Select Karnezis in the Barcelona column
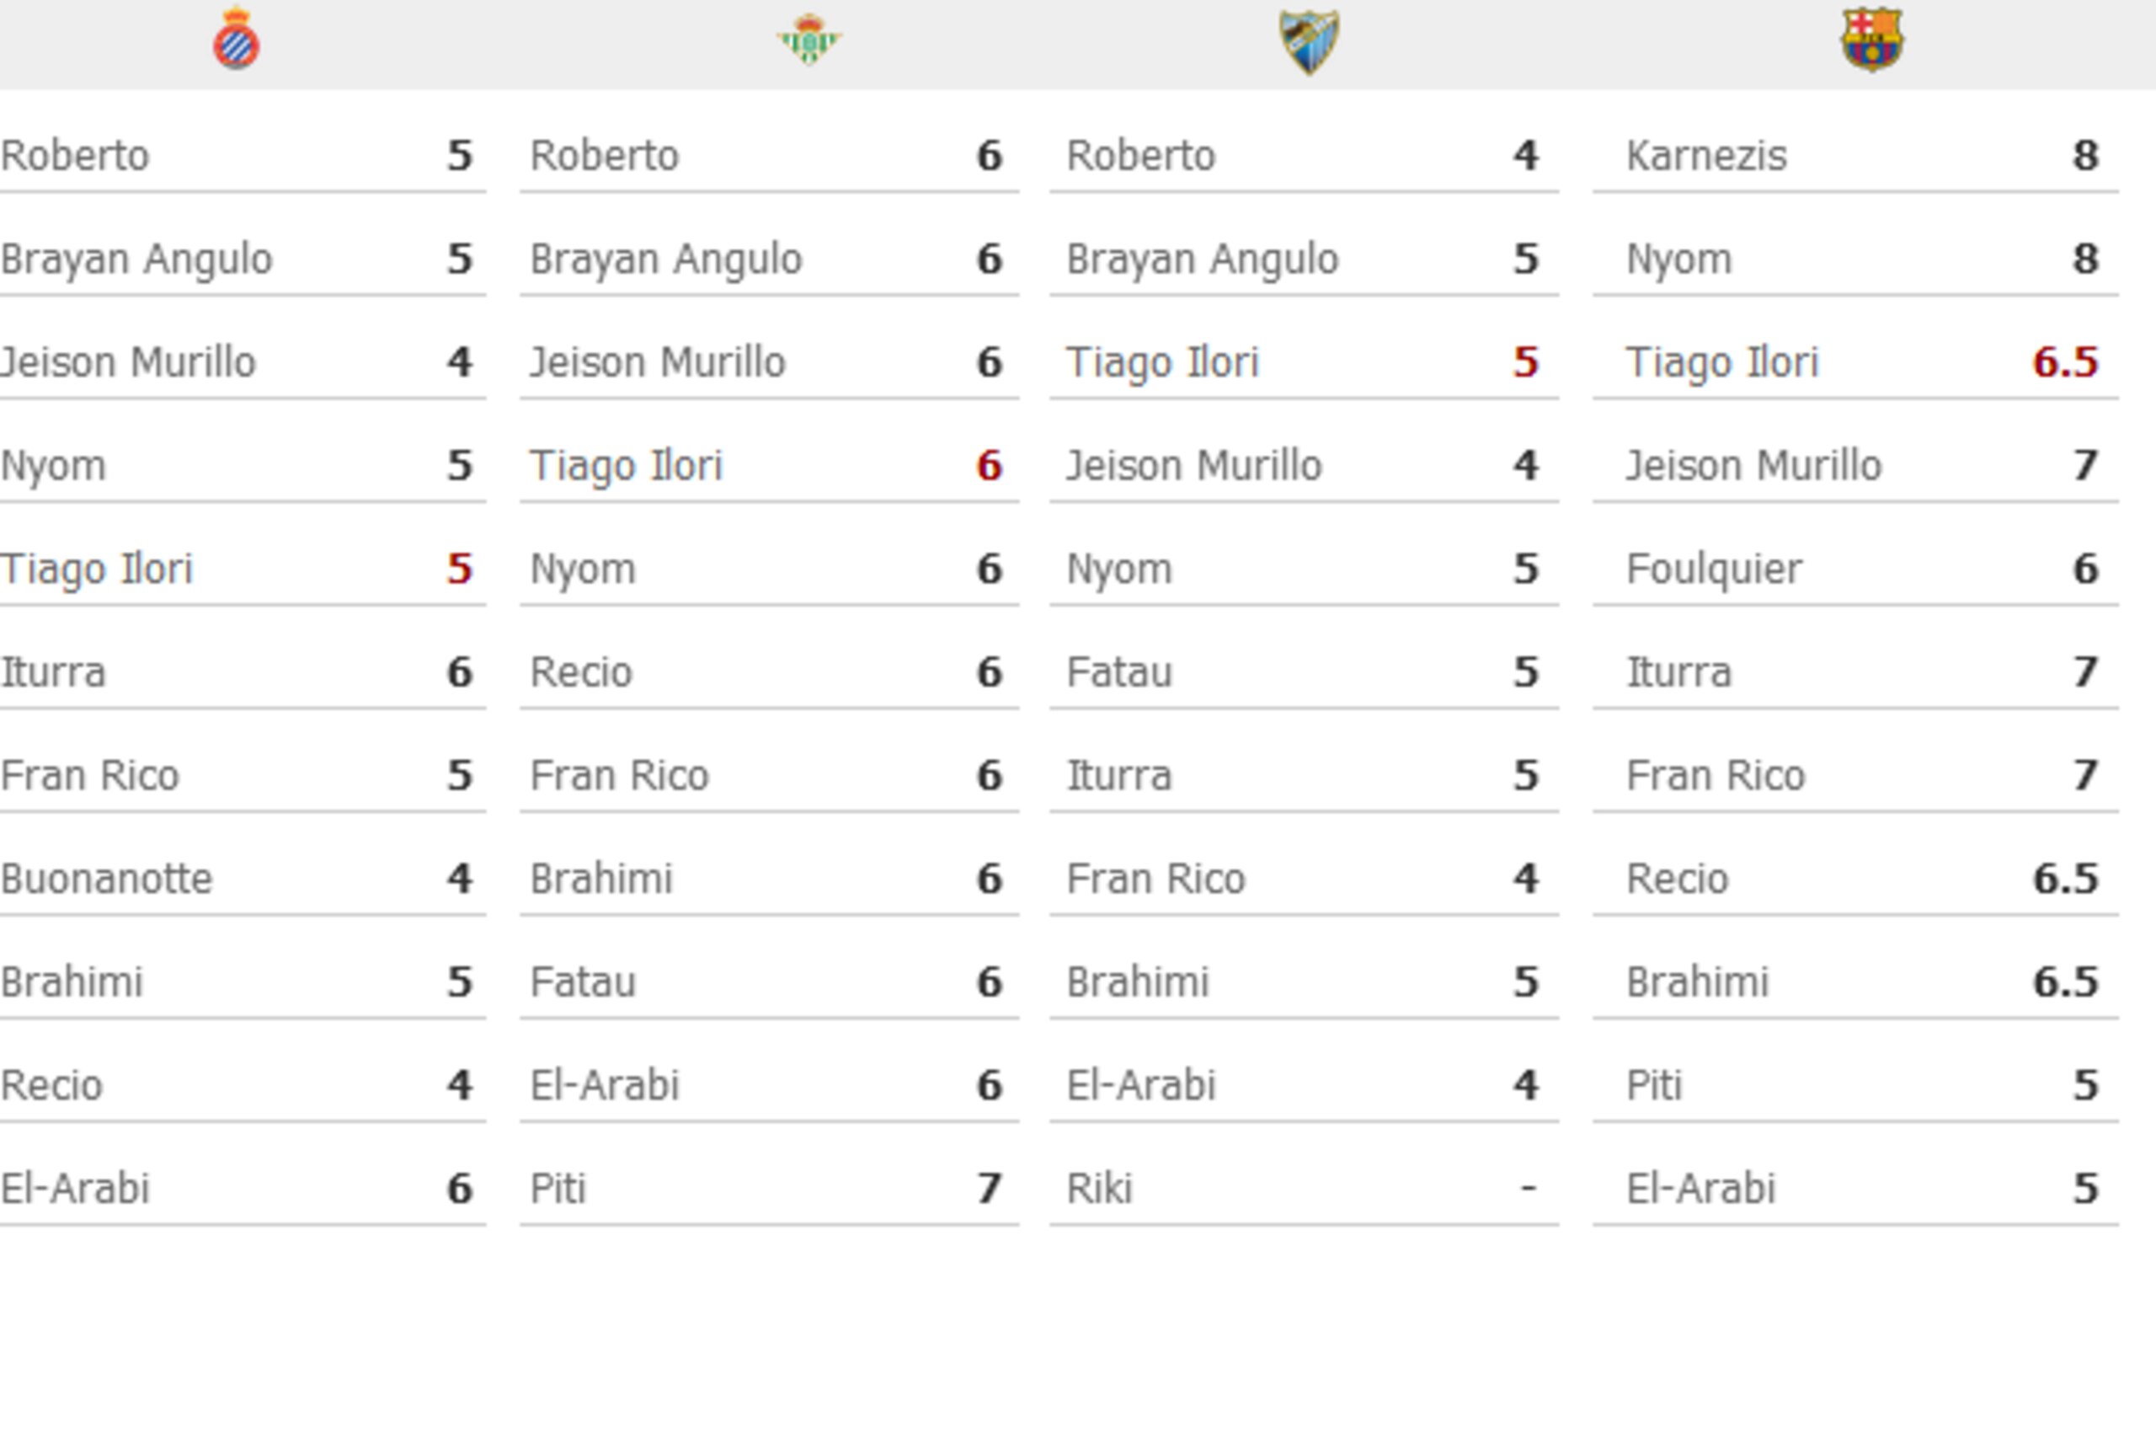This screenshot has height=1433, width=2156. pos(1705,155)
